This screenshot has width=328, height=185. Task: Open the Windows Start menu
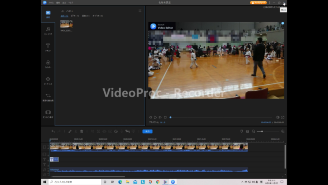[45, 182]
